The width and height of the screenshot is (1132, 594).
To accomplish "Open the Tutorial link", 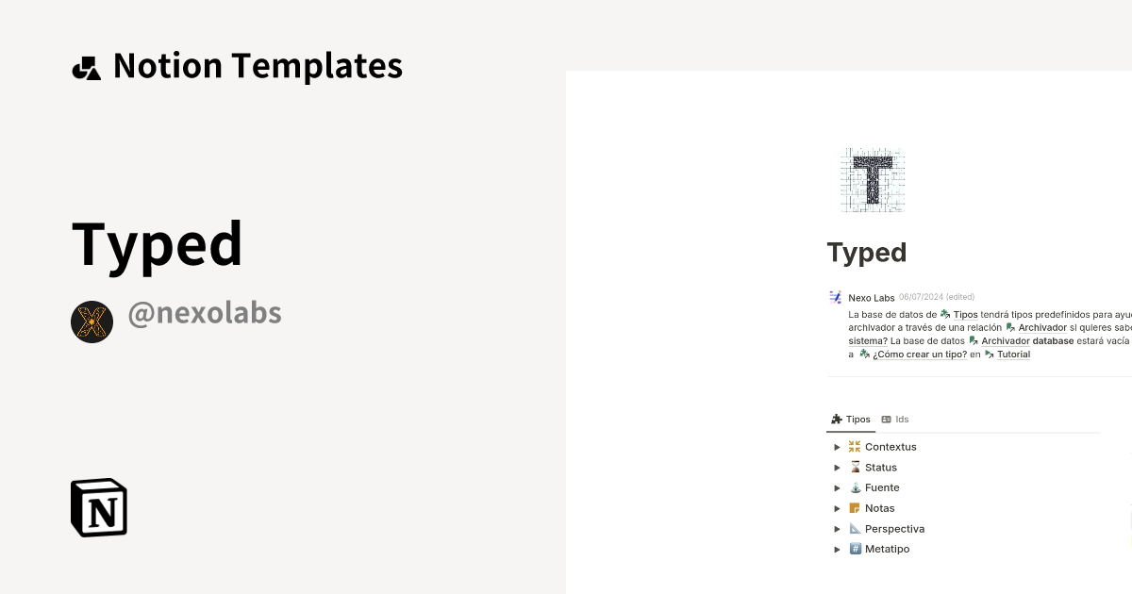I will [x=1013, y=354].
